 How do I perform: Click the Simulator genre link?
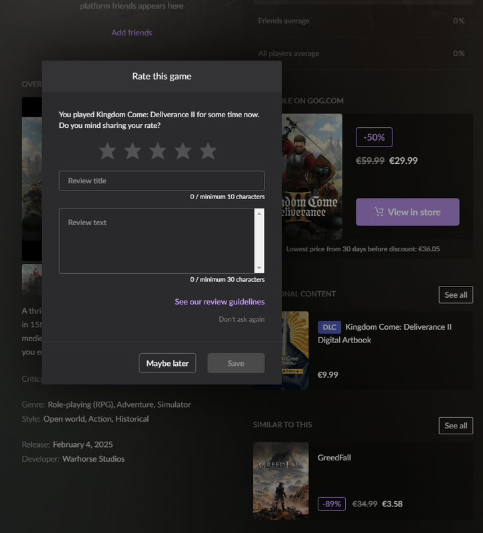point(174,404)
